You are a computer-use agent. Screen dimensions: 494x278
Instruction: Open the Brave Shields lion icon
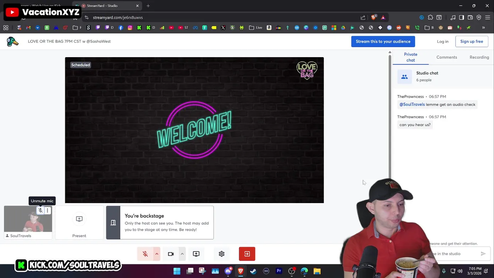(373, 17)
